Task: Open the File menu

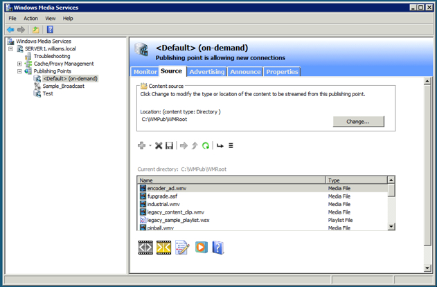Action: click(x=12, y=19)
